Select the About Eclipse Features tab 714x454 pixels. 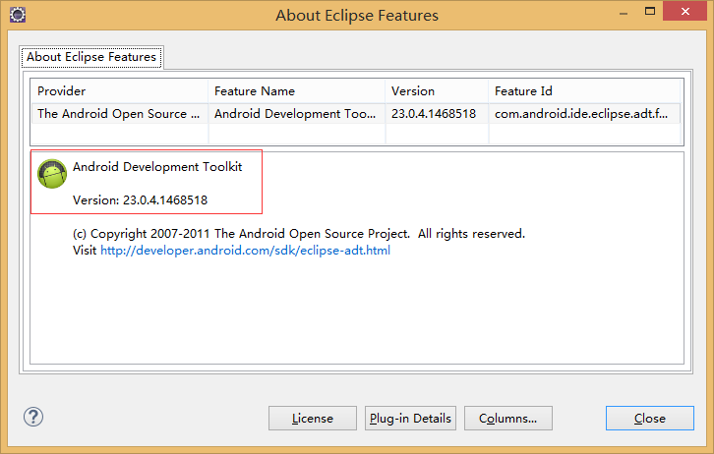click(91, 57)
